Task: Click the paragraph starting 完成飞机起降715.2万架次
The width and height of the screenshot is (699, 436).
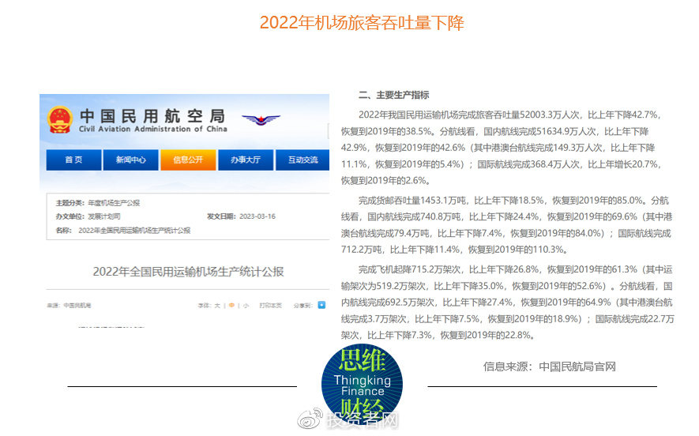Action: pyautogui.click(x=508, y=303)
